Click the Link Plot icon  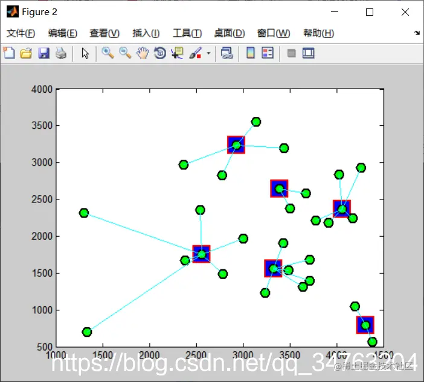(227, 53)
